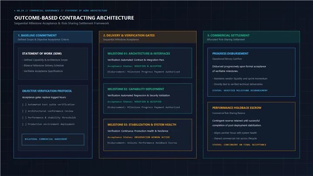
Task: Select Milestone 02: Capability Deployment heading
Action: click(x=136, y=89)
